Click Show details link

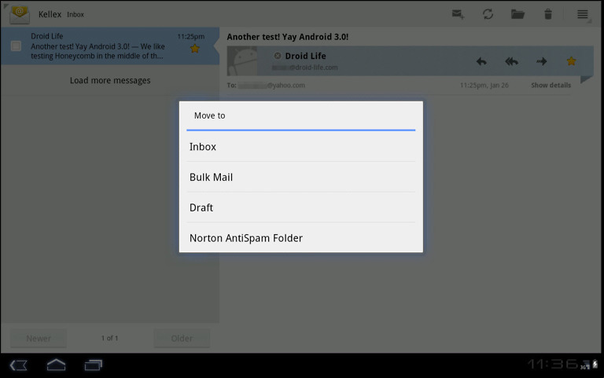[551, 85]
